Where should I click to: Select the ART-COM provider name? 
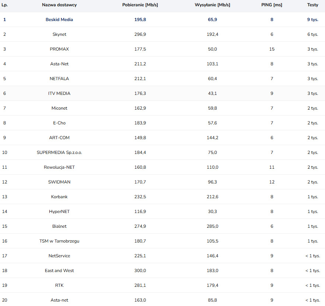[59, 137]
